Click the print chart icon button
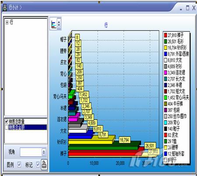This screenshot has width=197, height=176. (x=44, y=165)
